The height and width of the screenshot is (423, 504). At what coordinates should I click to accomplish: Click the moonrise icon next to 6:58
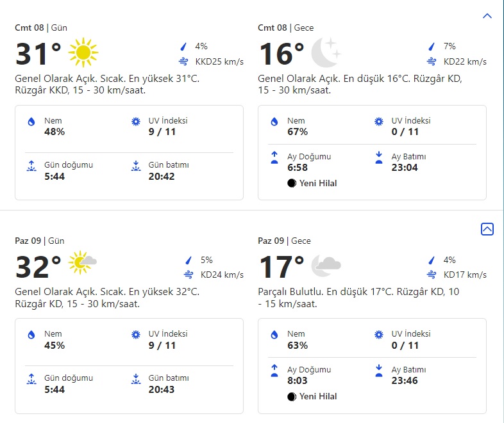click(274, 158)
